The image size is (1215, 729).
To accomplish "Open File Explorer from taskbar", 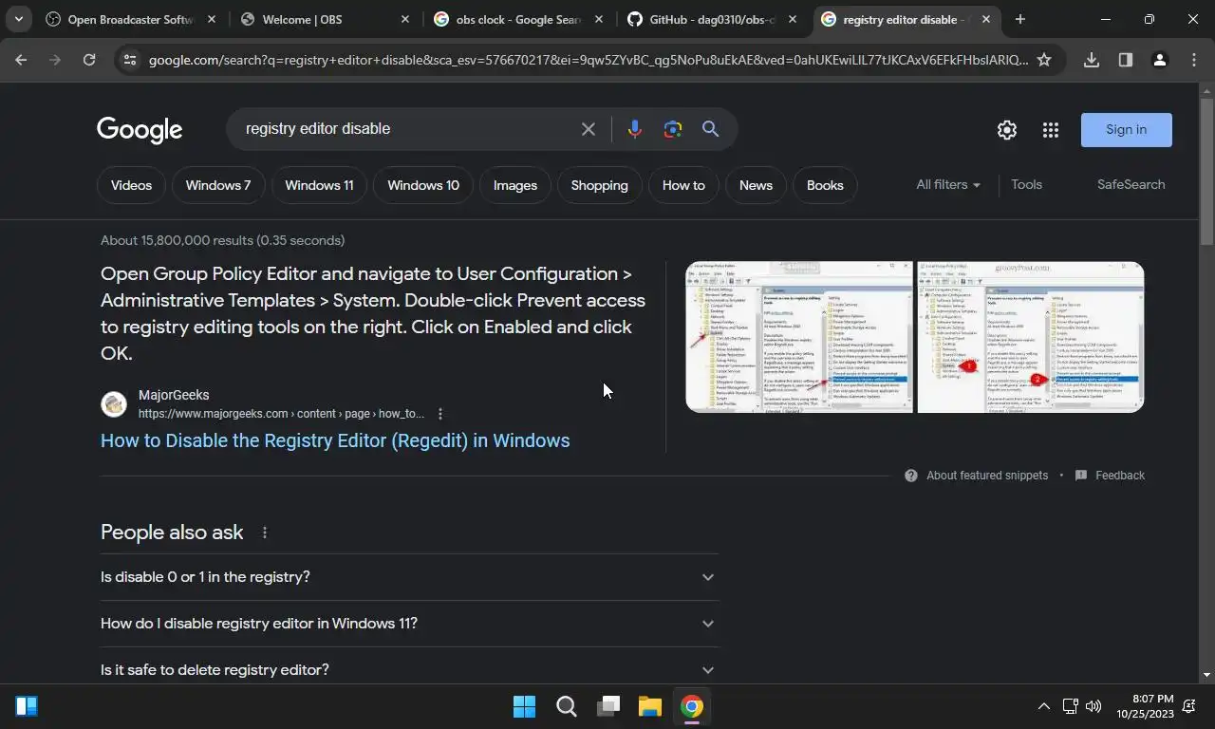I will [649, 706].
